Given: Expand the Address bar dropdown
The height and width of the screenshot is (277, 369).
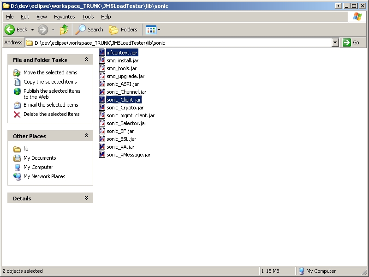Looking at the screenshot, I should pos(335,42).
